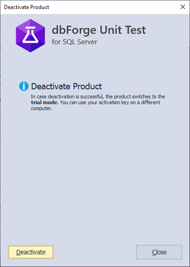Click the bold "trial mode." text
Viewport: 190px width, 267px height.
click(x=45, y=103)
